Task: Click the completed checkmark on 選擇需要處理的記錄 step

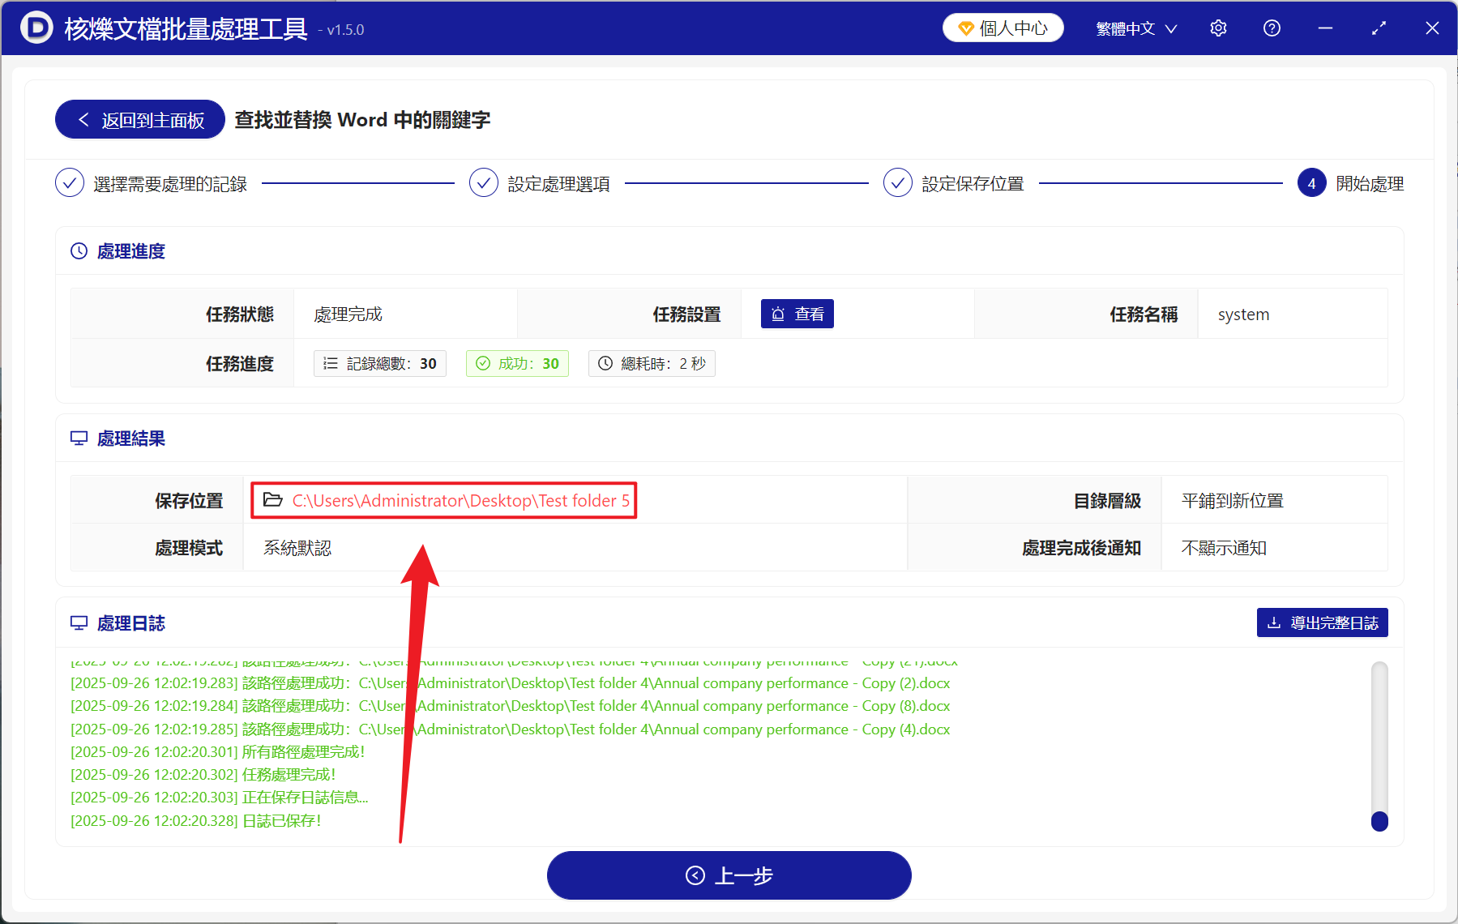Action: click(x=70, y=182)
